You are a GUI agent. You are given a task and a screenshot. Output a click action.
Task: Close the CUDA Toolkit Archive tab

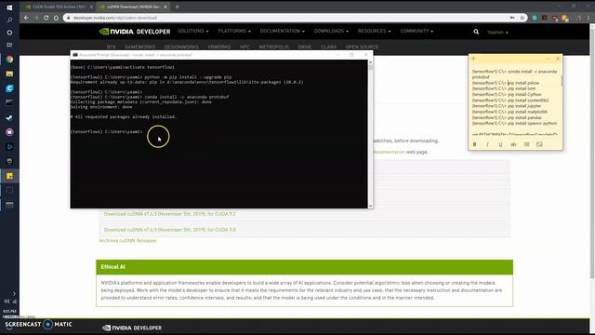(91, 7)
